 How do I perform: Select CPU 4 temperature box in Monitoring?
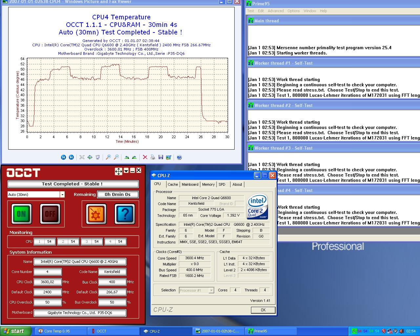coord(115,241)
